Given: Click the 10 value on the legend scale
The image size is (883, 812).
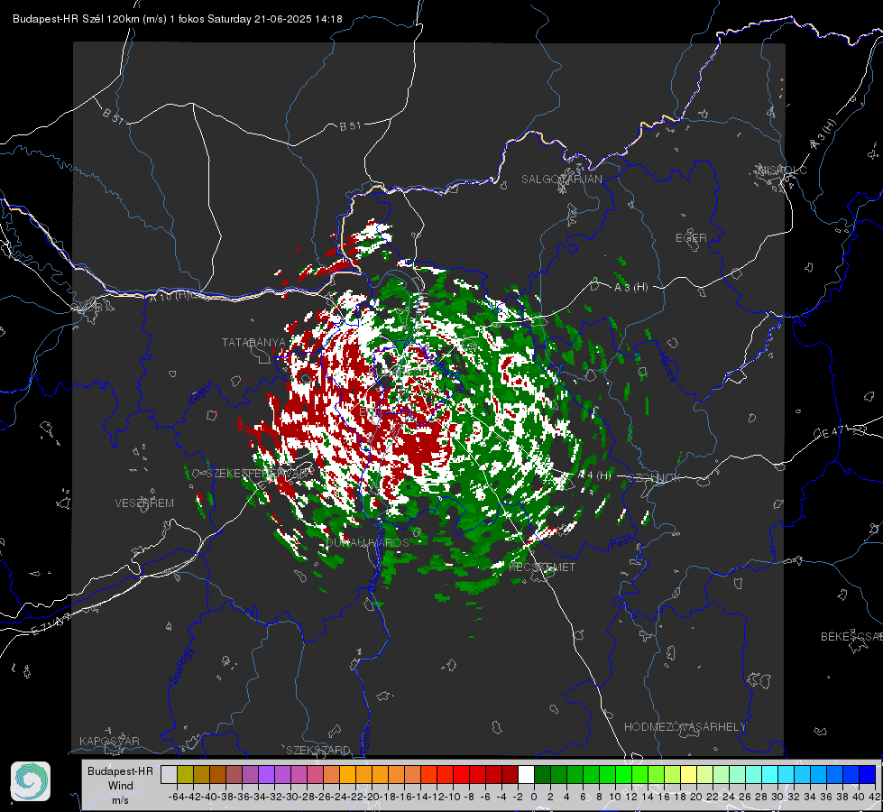Looking at the screenshot, I should [x=615, y=797].
